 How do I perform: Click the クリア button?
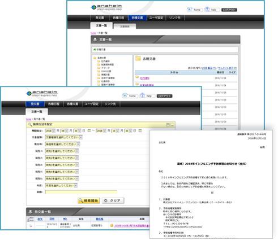pos(113,200)
